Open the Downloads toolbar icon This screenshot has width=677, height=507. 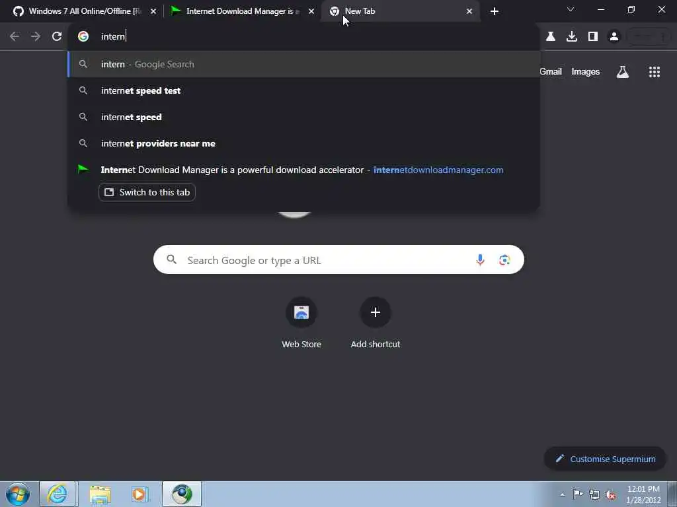pyautogui.click(x=572, y=36)
